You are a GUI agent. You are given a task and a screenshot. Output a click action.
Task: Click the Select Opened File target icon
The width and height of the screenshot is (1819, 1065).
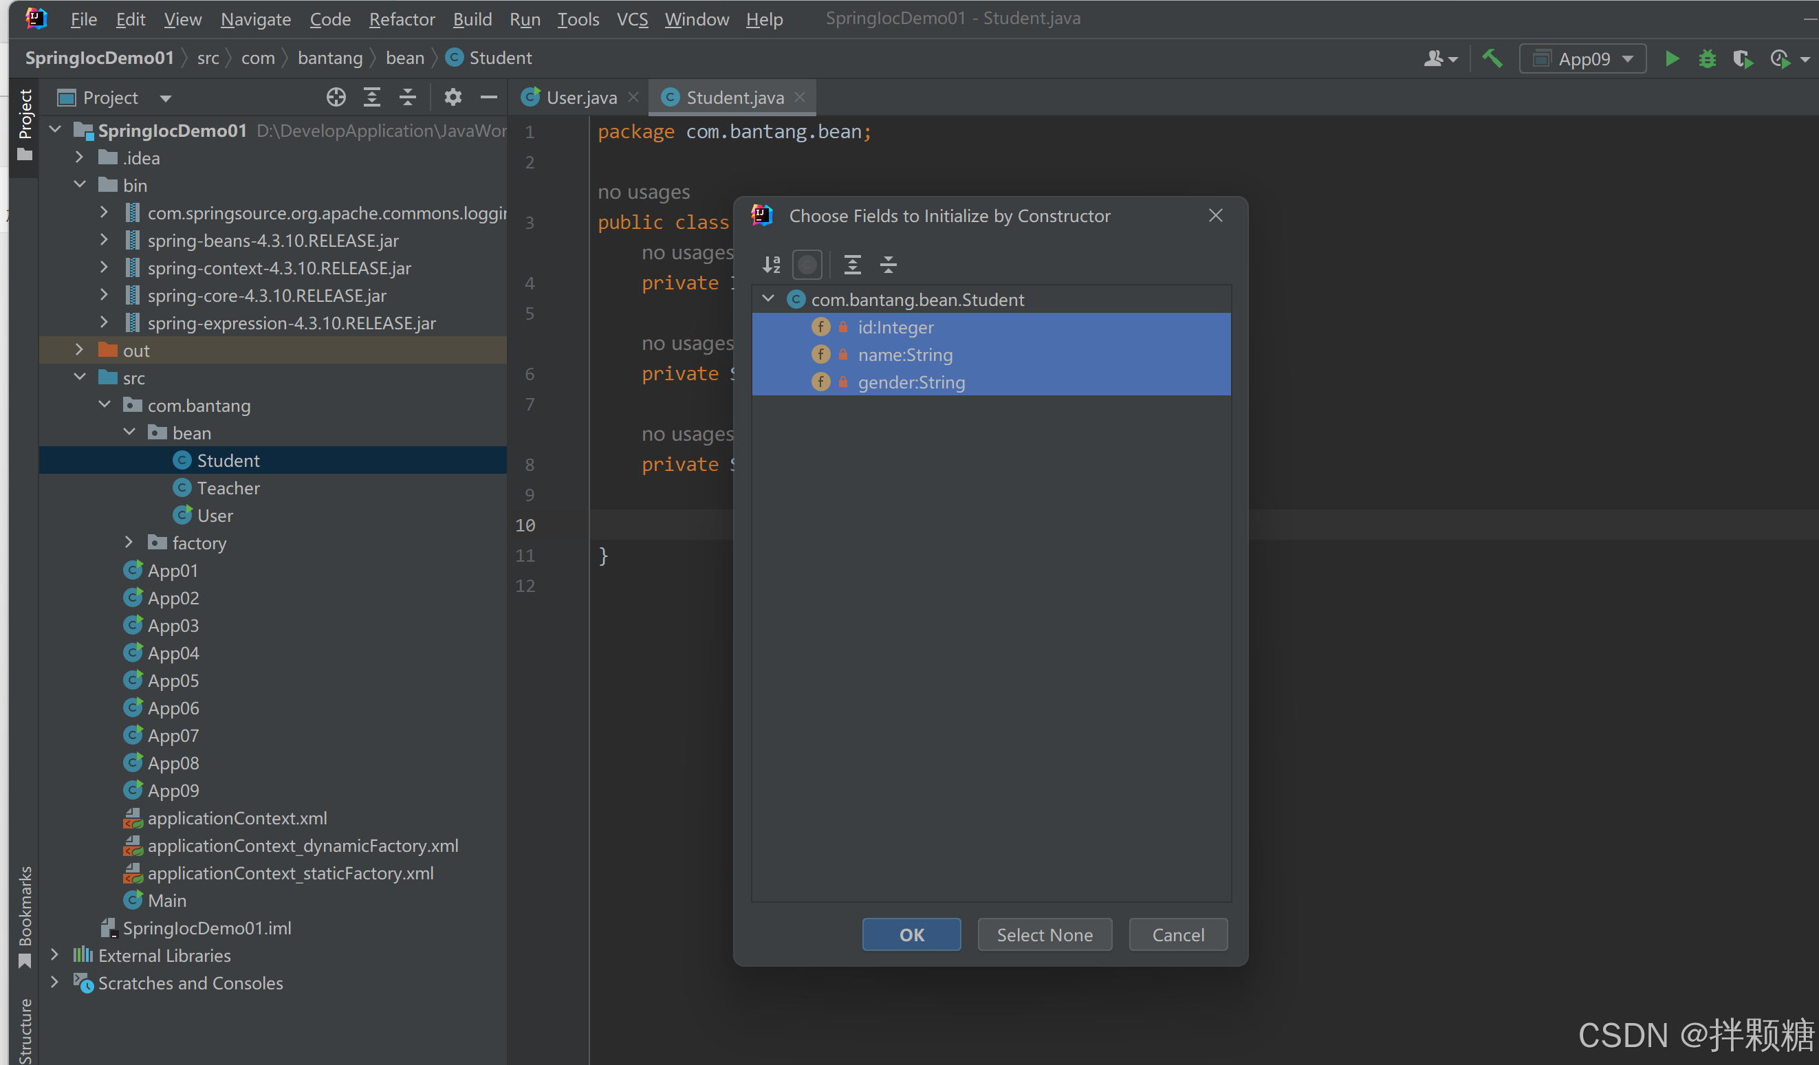336,98
